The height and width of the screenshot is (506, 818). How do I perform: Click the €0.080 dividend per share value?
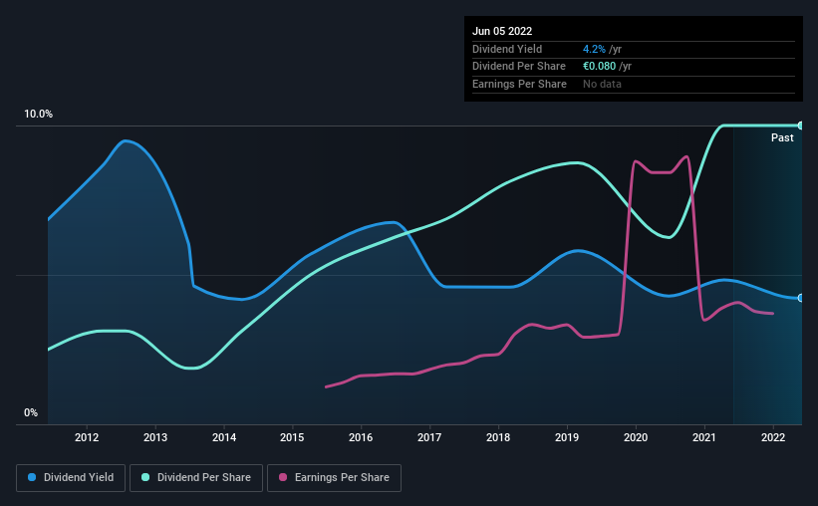[600, 67]
